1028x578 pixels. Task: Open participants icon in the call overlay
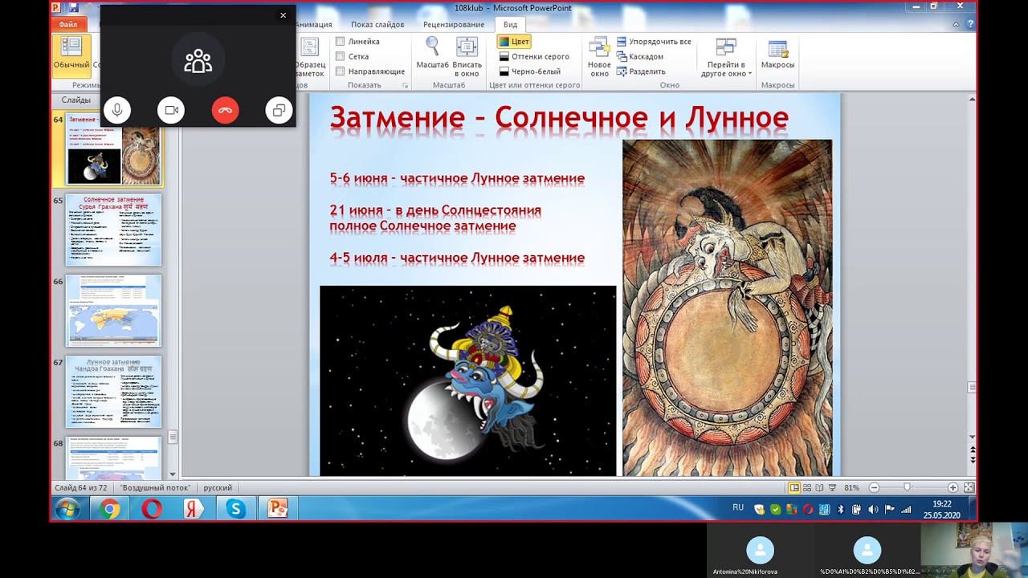(198, 61)
